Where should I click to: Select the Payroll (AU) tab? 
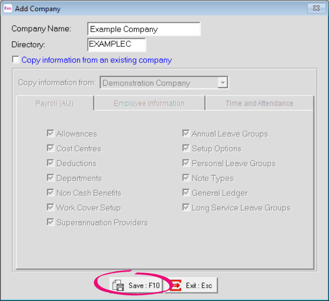[x=55, y=103]
